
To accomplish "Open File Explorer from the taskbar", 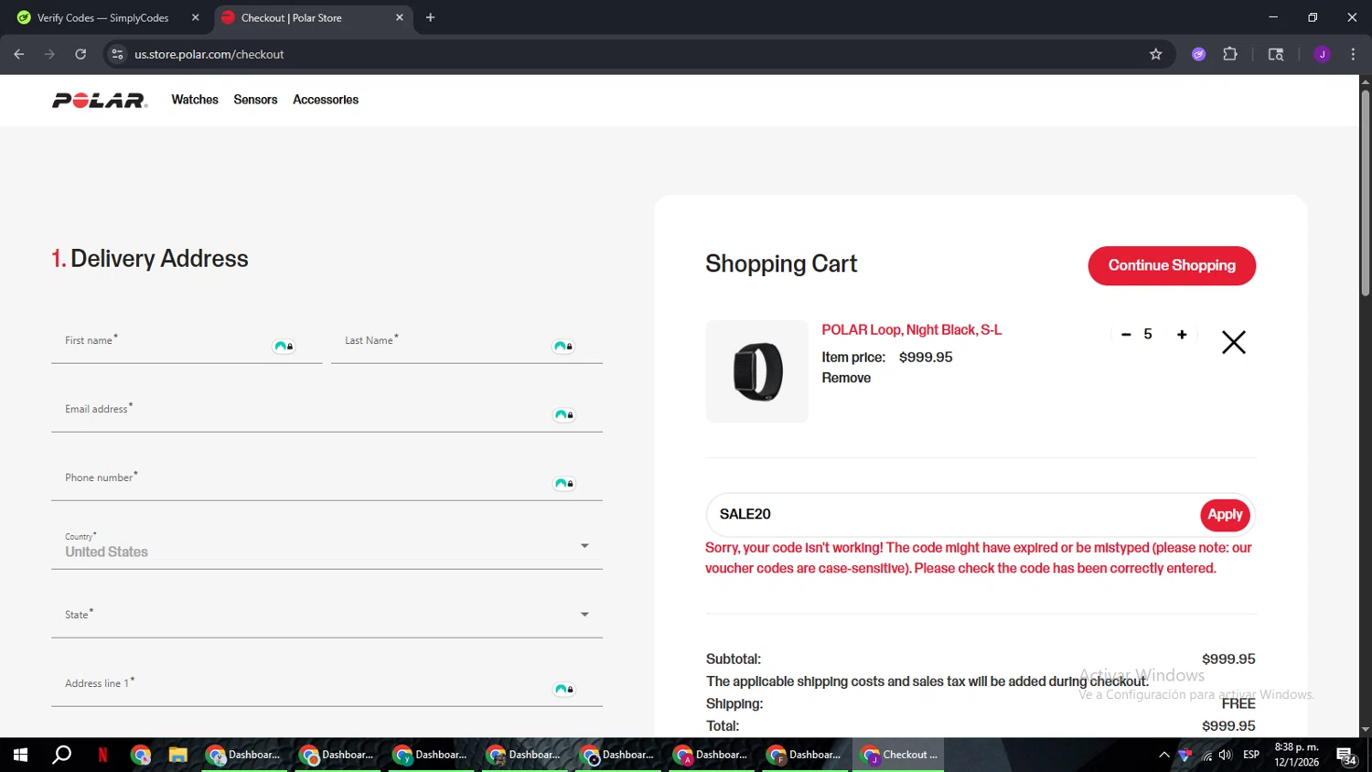I will [x=177, y=755].
